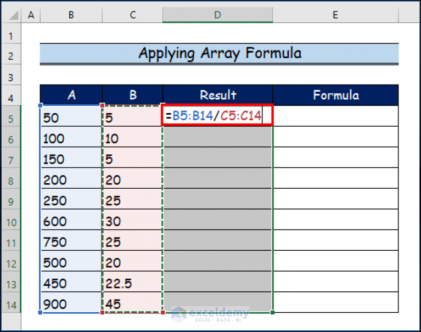
Task: Click empty Formula cell in row 5
Action: coord(335,116)
